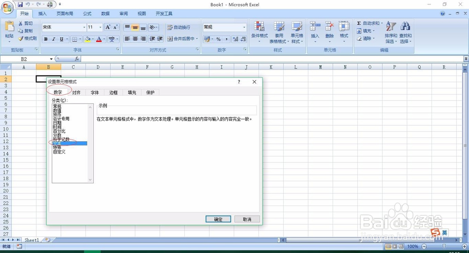Screen dimensions: 469x253
Task: Open Find and Select (查找和选择)
Action: tap(406, 32)
